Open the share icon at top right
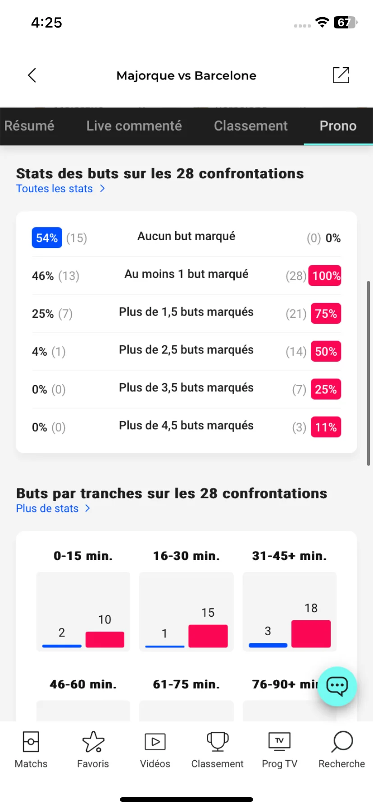 click(x=341, y=75)
